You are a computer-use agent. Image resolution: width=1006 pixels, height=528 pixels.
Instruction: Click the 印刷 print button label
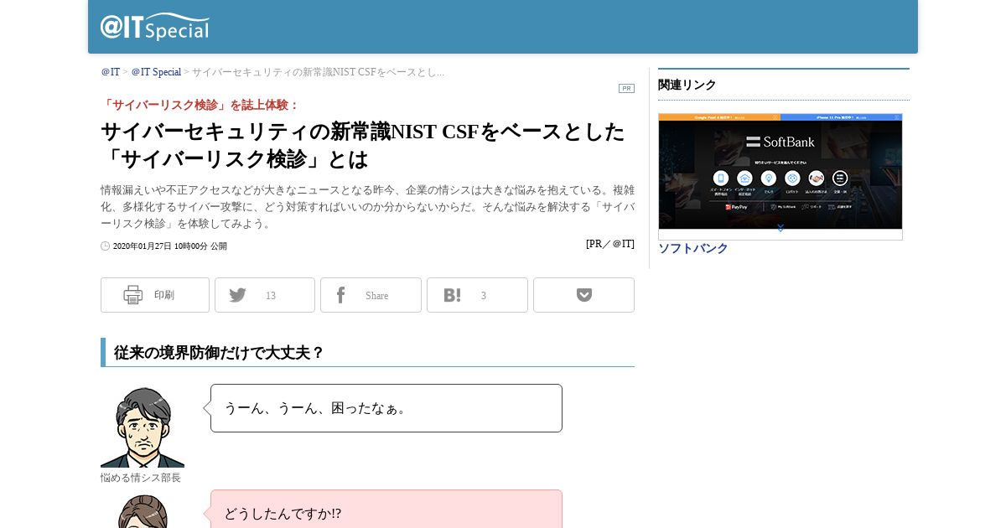164,295
